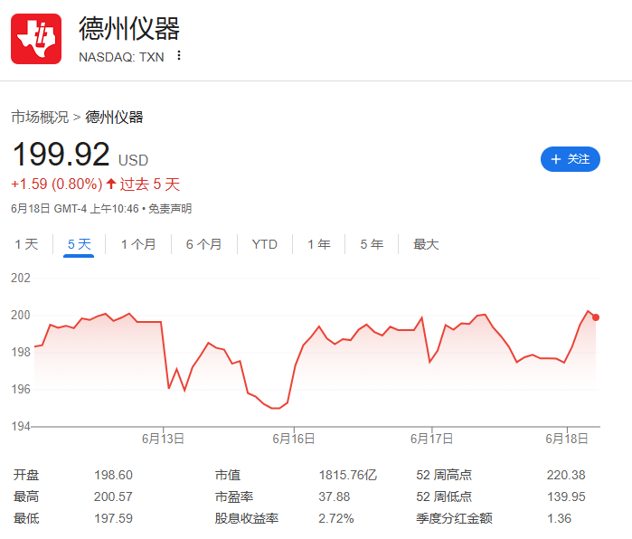Click the Texas Instruments logo icon
The height and width of the screenshot is (539, 632).
[36, 39]
